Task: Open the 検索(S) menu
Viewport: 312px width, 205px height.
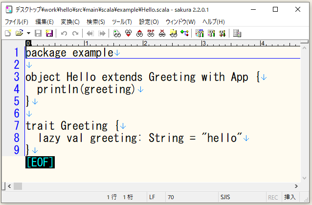Action: pyautogui.click(x=96, y=21)
